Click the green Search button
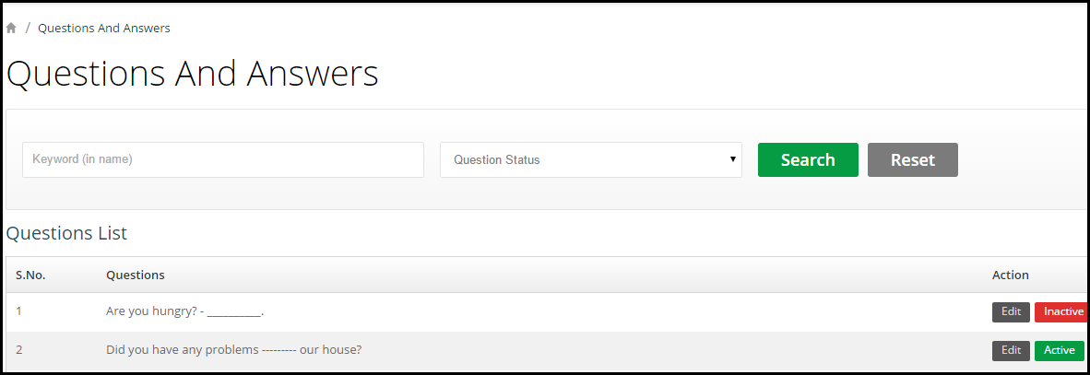 pos(808,159)
